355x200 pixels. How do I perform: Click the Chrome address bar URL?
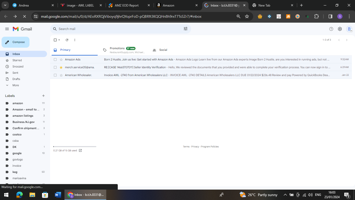click(x=121, y=16)
